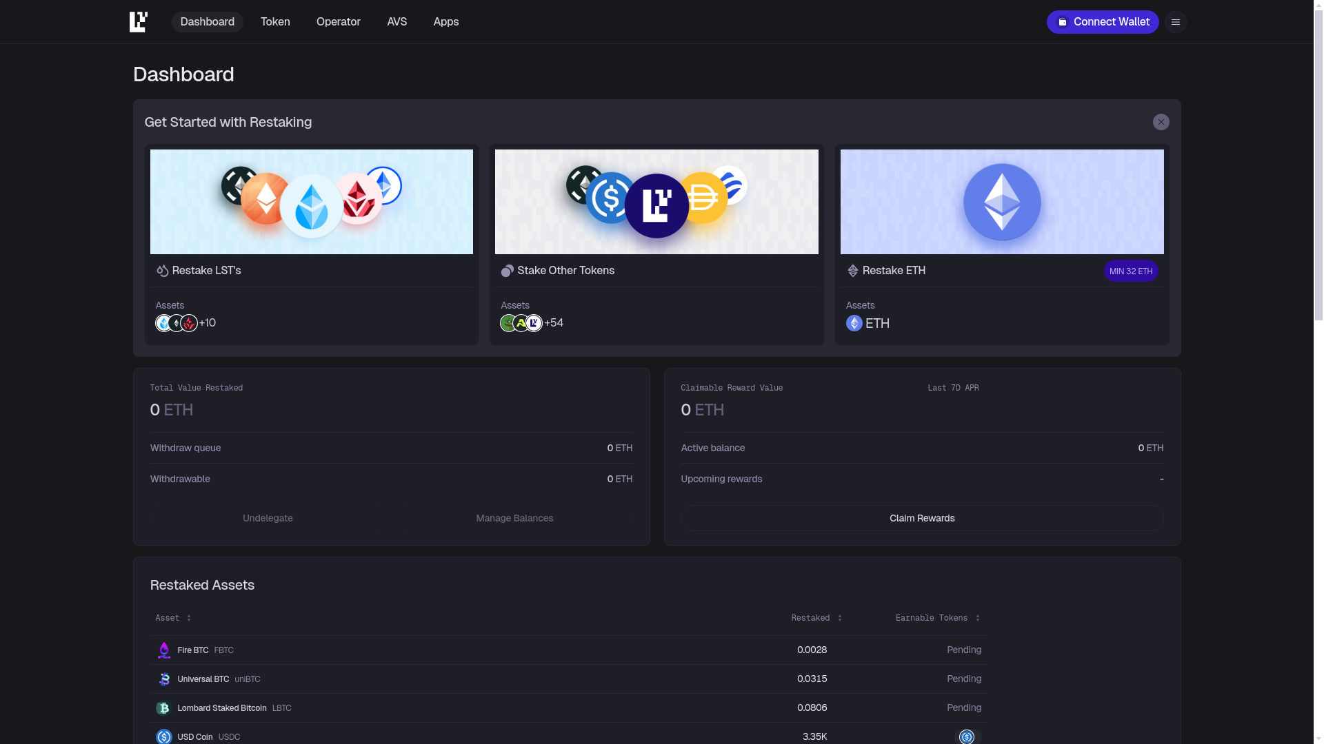1324x744 pixels.
Task: Click the EigenLayer logo in the header
Action: [139, 22]
